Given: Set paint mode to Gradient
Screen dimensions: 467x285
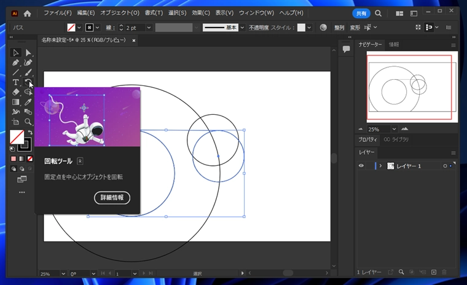Looking at the screenshot, I should pyautogui.click(x=22, y=158).
